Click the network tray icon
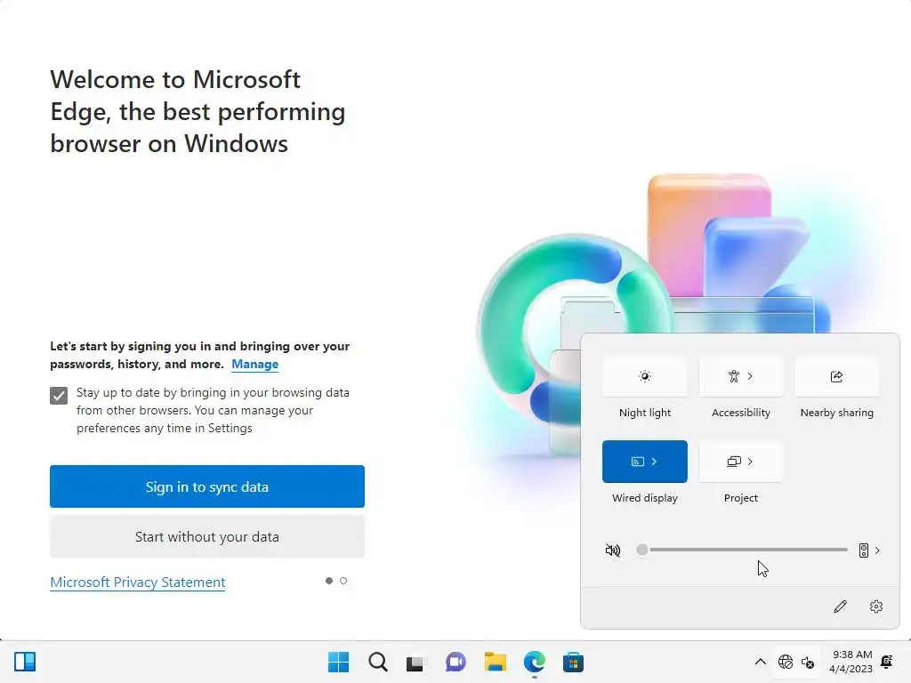911x683 pixels. pyautogui.click(x=786, y=662)
